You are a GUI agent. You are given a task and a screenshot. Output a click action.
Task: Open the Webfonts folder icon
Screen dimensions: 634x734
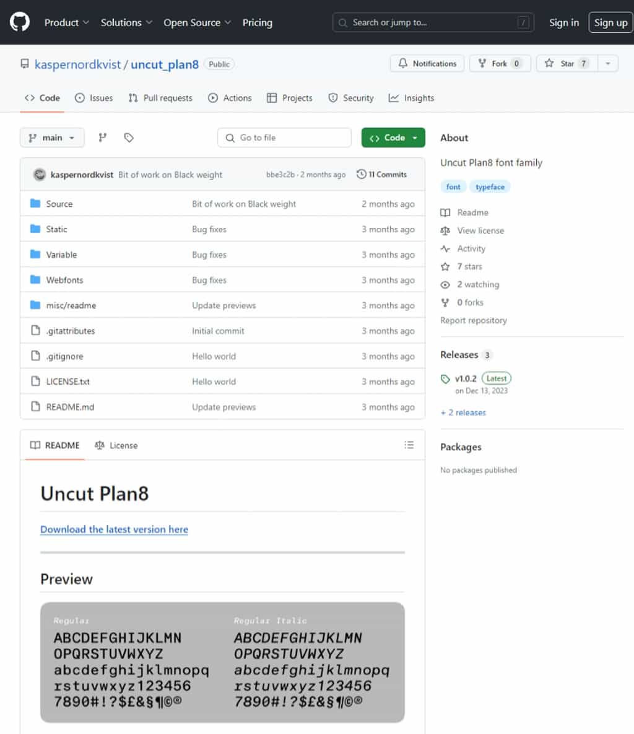[35, 279]
